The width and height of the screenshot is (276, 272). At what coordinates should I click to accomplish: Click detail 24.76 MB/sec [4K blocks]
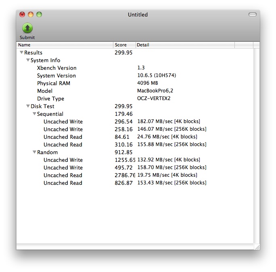point(167,137)
